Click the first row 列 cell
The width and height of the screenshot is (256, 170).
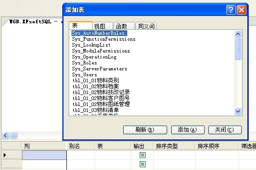tap(44, 155)
